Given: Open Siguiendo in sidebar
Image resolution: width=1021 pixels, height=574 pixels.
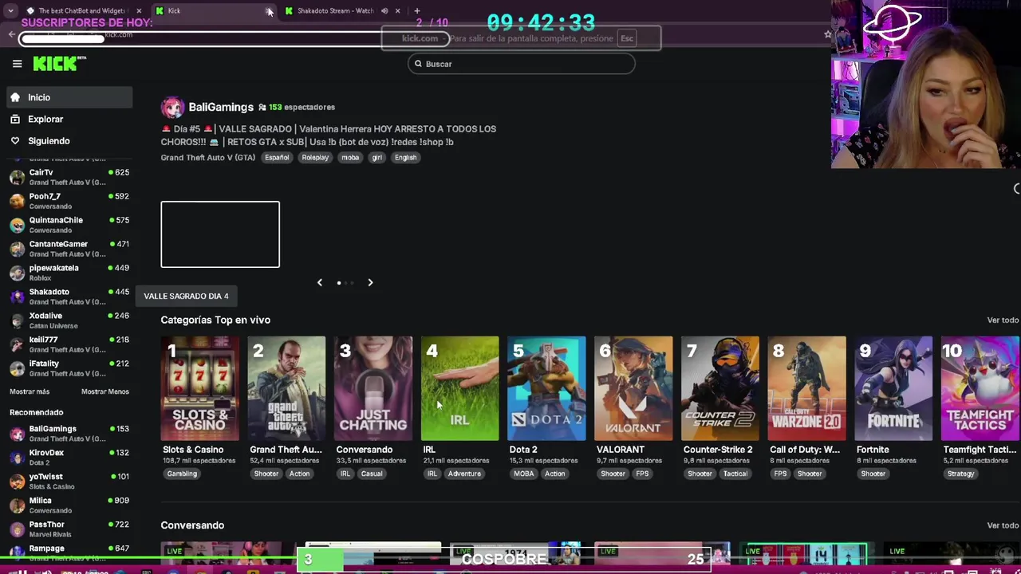Looking at the screenshot, I should (69, 140).
